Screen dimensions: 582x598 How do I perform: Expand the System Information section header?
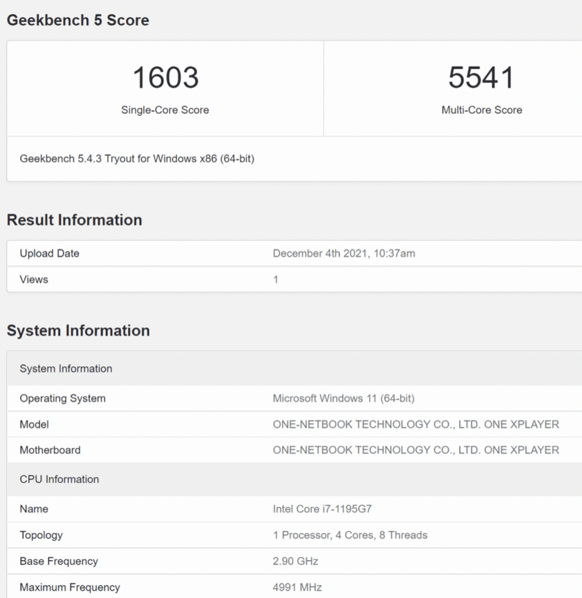[x=78, y=330]
